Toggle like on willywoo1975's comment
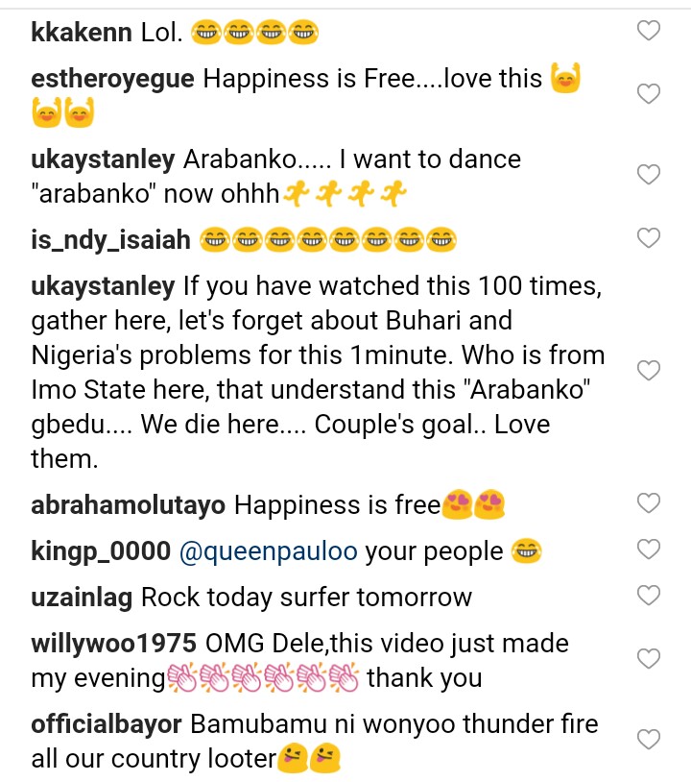Screen dimensions: 691x782 [x=649, y=659]
